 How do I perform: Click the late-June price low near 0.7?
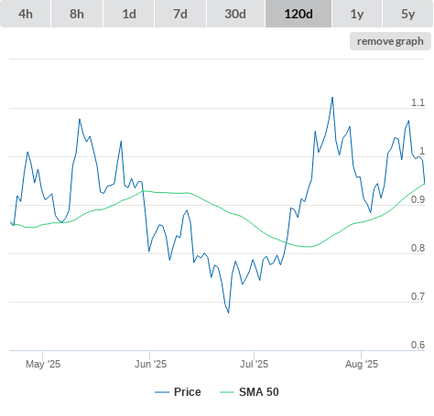click(x=228, y=313)
